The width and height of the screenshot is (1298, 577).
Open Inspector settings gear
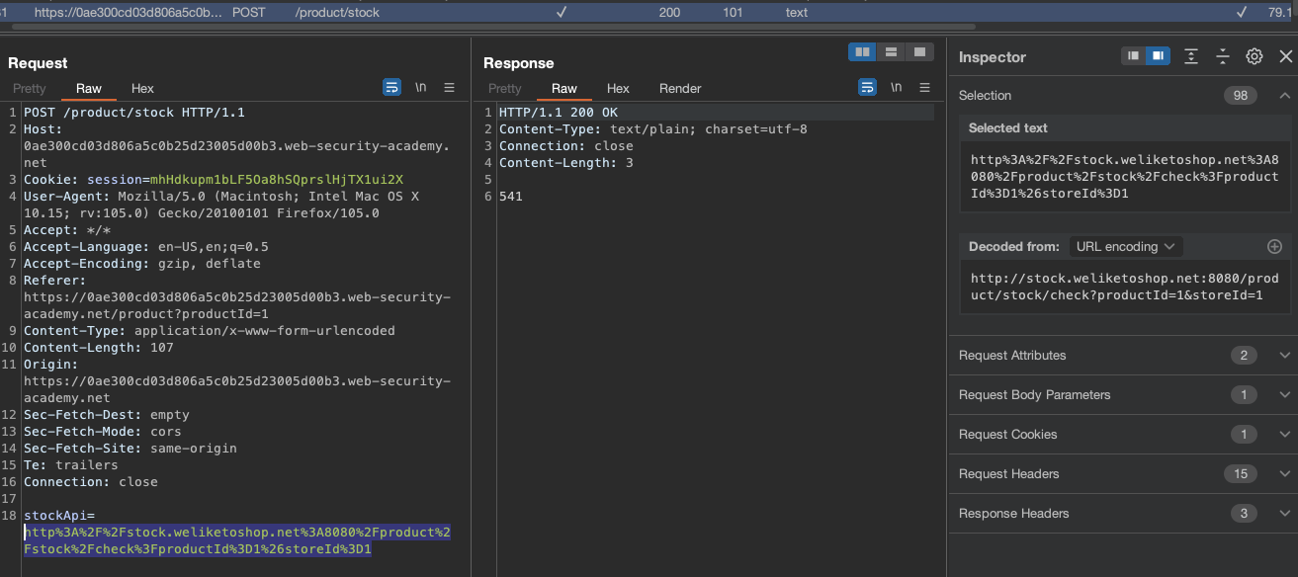click(x=1254, y=56)
